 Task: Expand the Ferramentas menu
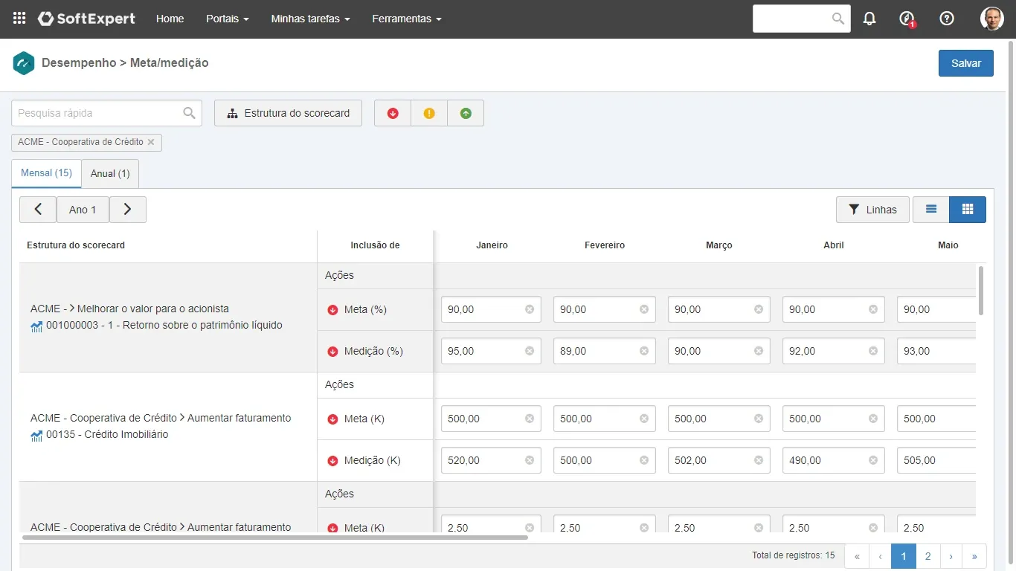click(x=406, y=19)
